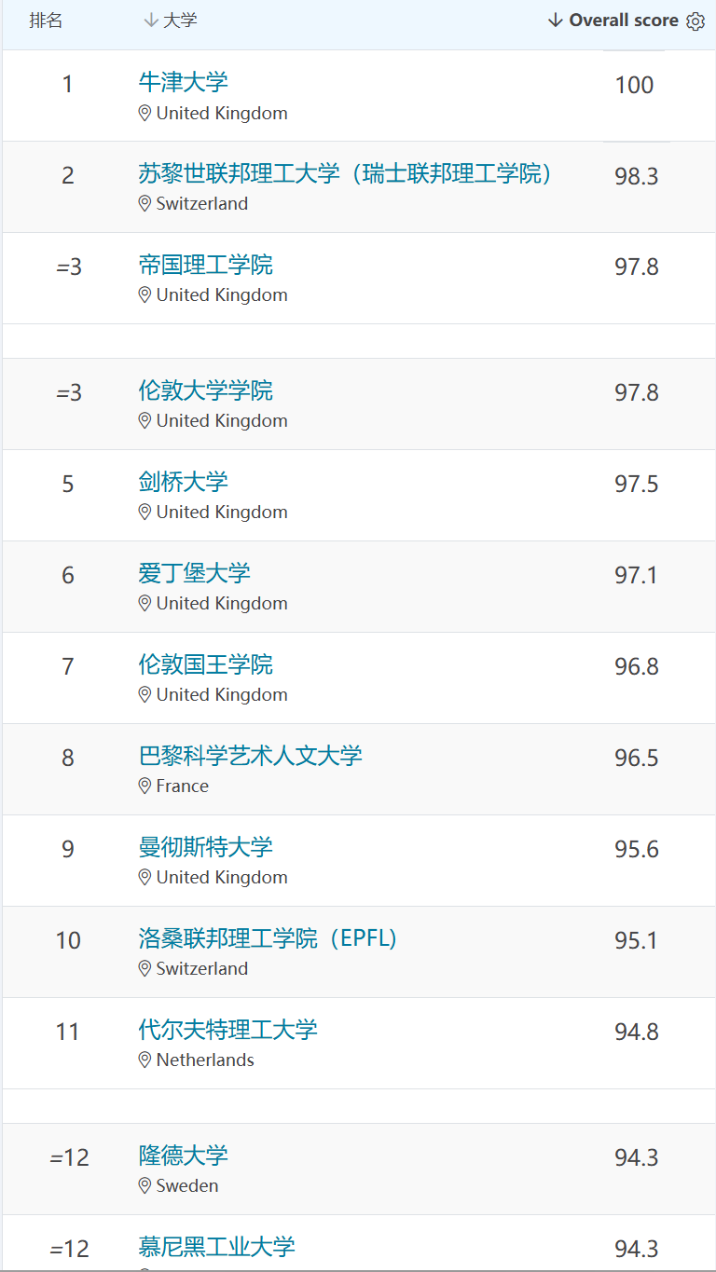The width and height of the screenshot is (716, 1272).
Task: Click the Netherlands pin under 代尔夫特理工大学
Action: [145, 1060]
